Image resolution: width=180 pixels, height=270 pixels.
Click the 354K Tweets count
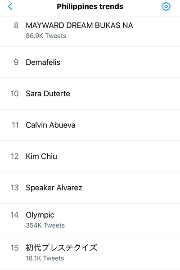(x=45, y=225)
